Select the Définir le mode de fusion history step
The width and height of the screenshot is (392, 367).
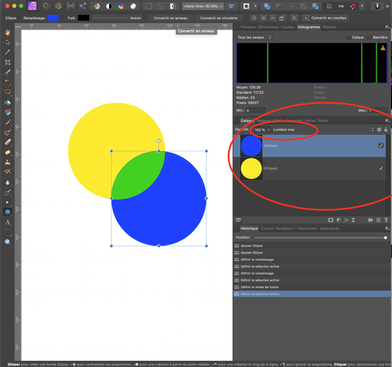click(312, 287)
